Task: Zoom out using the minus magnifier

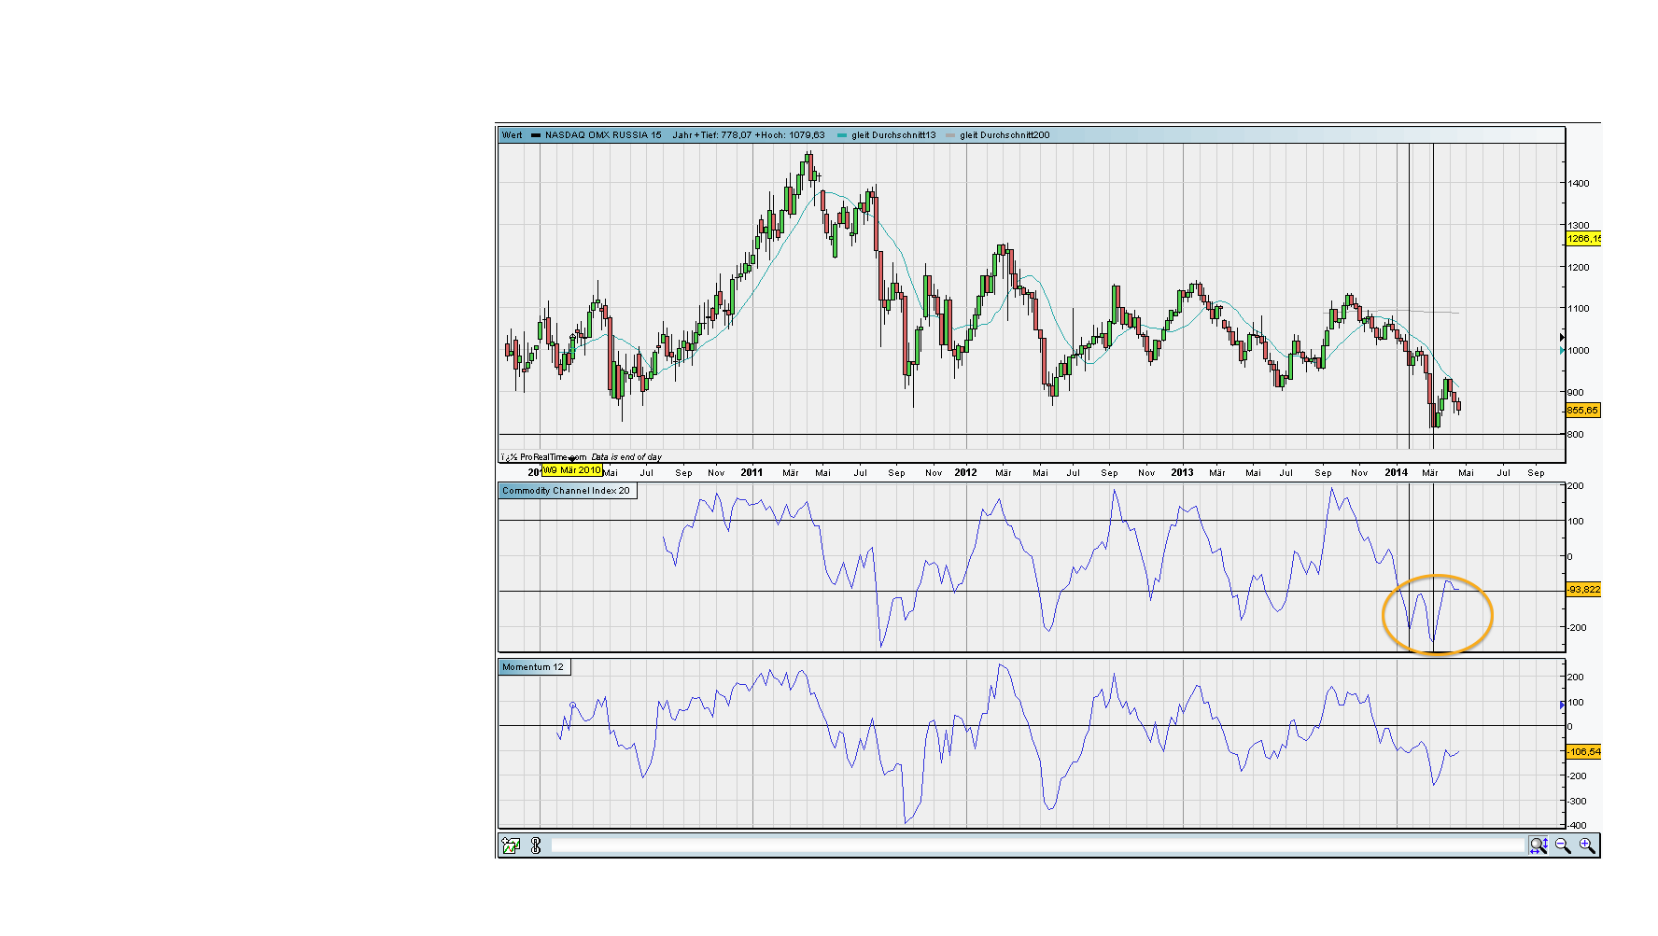Action: coord(1563,845)
